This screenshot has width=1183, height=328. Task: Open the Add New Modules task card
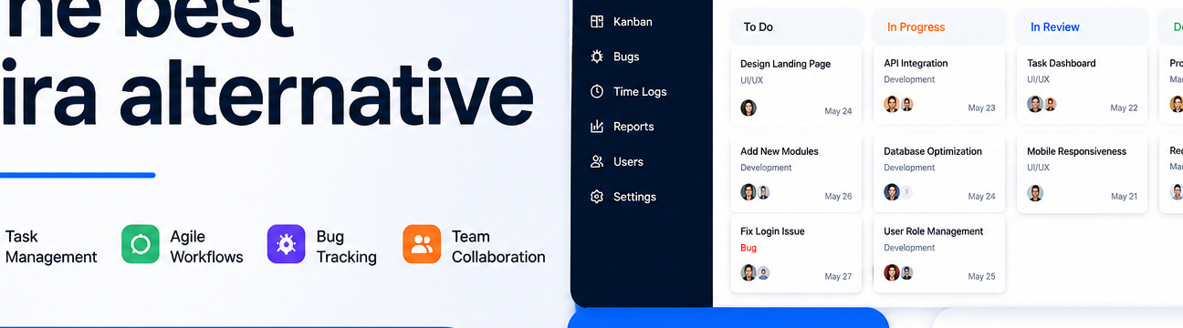coord(797,173)
